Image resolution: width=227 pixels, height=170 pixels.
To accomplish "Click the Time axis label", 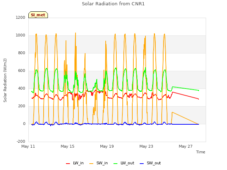I will [201, 152].
